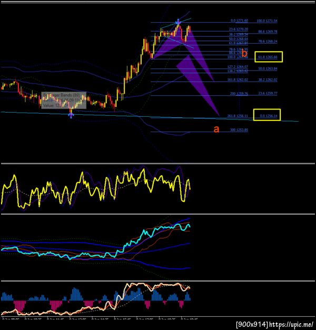
Task: Click the 261.8 1256.11 extension label
Action: click(238, 116)
